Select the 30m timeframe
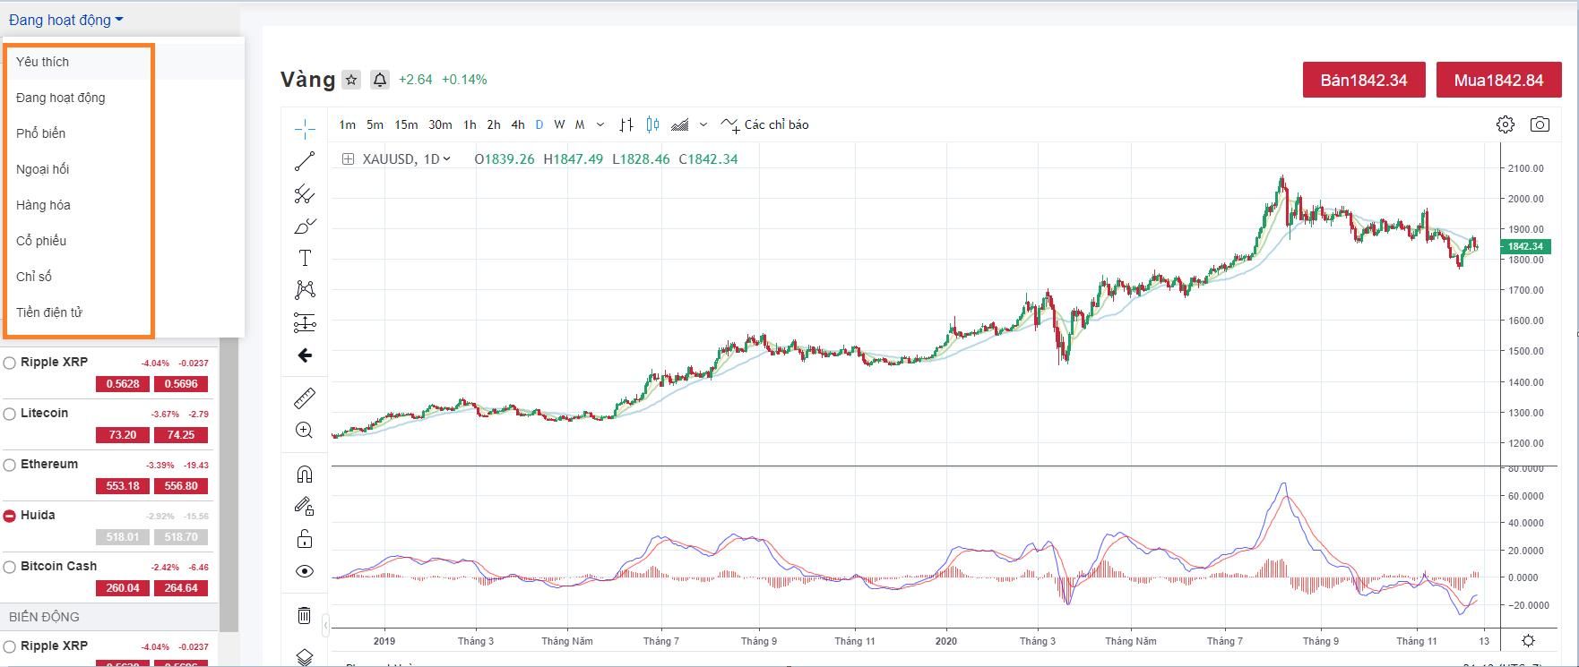 [440, 124]
